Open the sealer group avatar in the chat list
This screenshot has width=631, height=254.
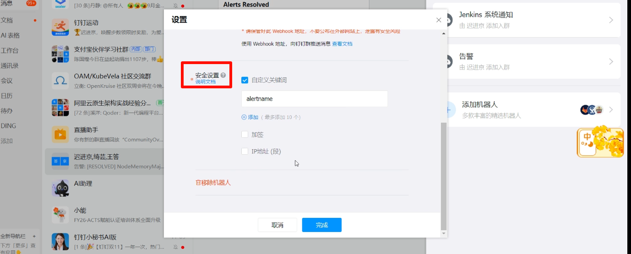pyautogui.click(x=60, y=5)
